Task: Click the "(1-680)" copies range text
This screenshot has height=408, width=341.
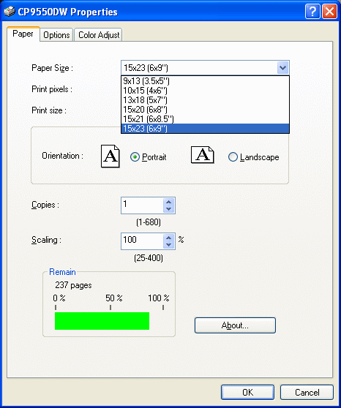Action: point(149,222)
